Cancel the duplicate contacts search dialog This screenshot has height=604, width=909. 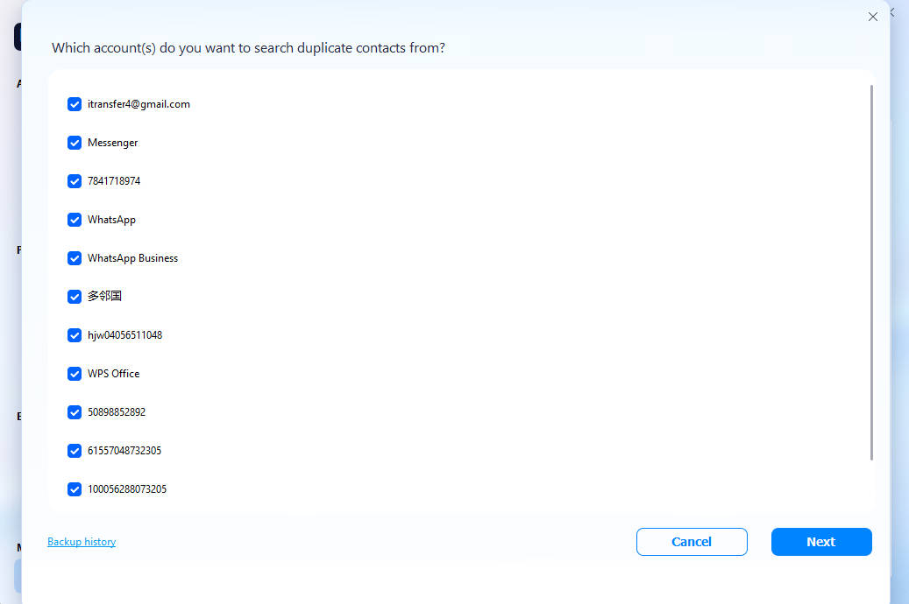[692, 542]
